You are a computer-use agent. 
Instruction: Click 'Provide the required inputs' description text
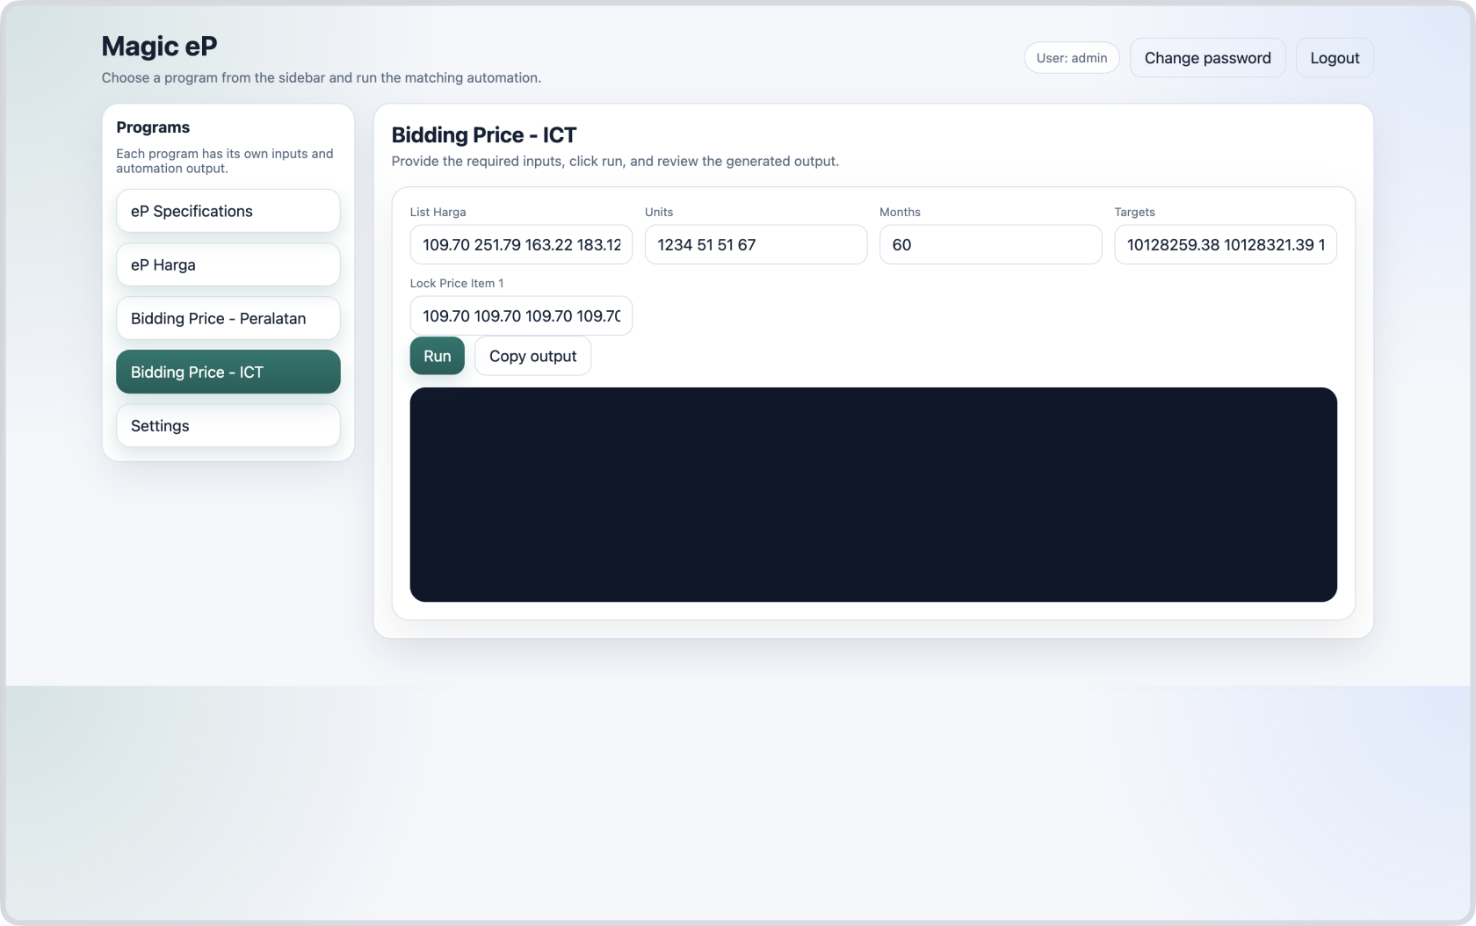pos(615,162)
